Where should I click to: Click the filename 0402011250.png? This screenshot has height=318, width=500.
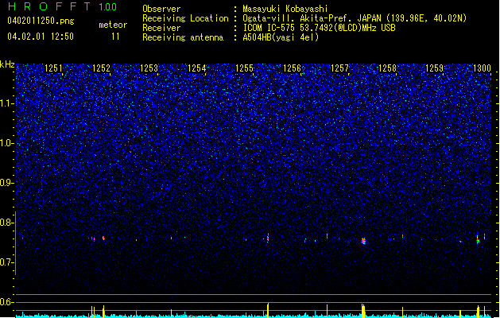click(x=41, y=21)
